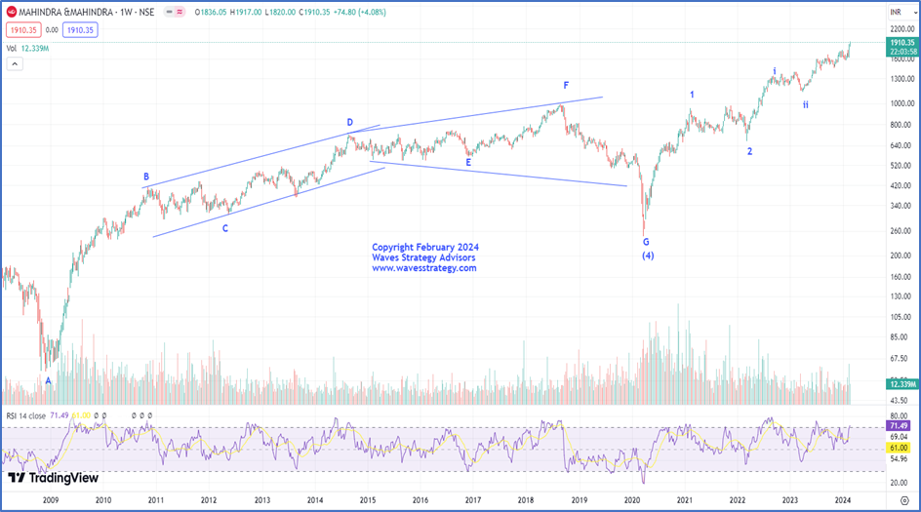Select sub-wave label ii near 2023

(806, 104)
